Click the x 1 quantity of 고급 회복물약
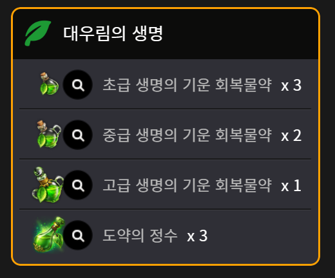 click(291, 186)
